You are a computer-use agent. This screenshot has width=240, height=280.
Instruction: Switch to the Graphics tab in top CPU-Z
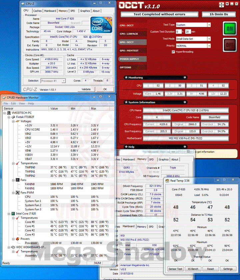pyautogui.click(x=85, y=11)
